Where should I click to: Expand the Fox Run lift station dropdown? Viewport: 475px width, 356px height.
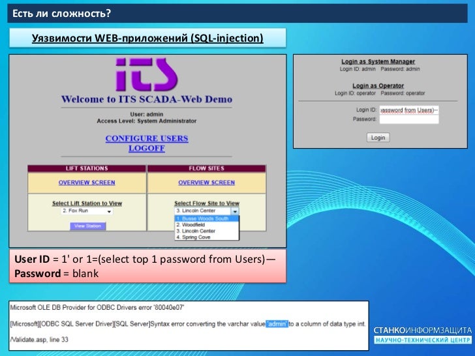coord(87,211)
